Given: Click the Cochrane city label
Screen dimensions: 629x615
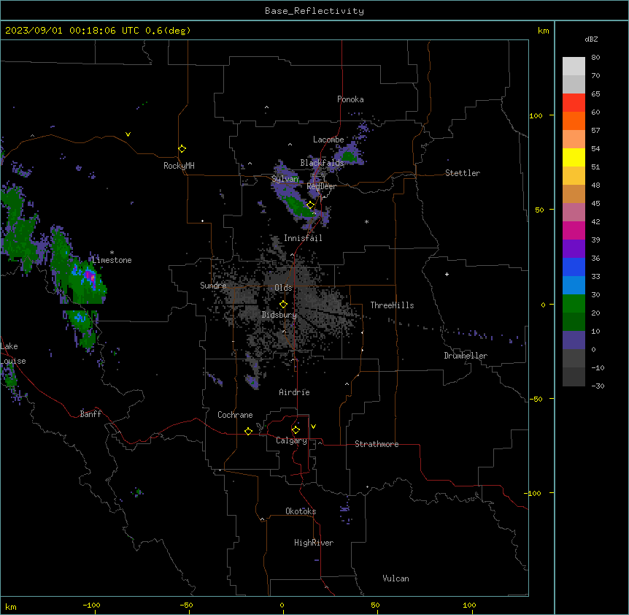Looking at the screenshot, I should tap(235, 415).
